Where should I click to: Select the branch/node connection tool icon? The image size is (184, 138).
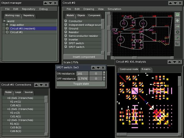pos(177,26)
